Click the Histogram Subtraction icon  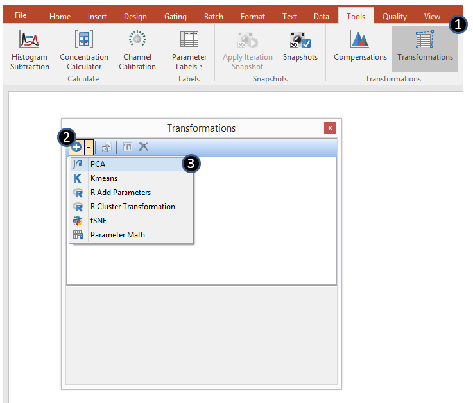click(x=30, y=40)
